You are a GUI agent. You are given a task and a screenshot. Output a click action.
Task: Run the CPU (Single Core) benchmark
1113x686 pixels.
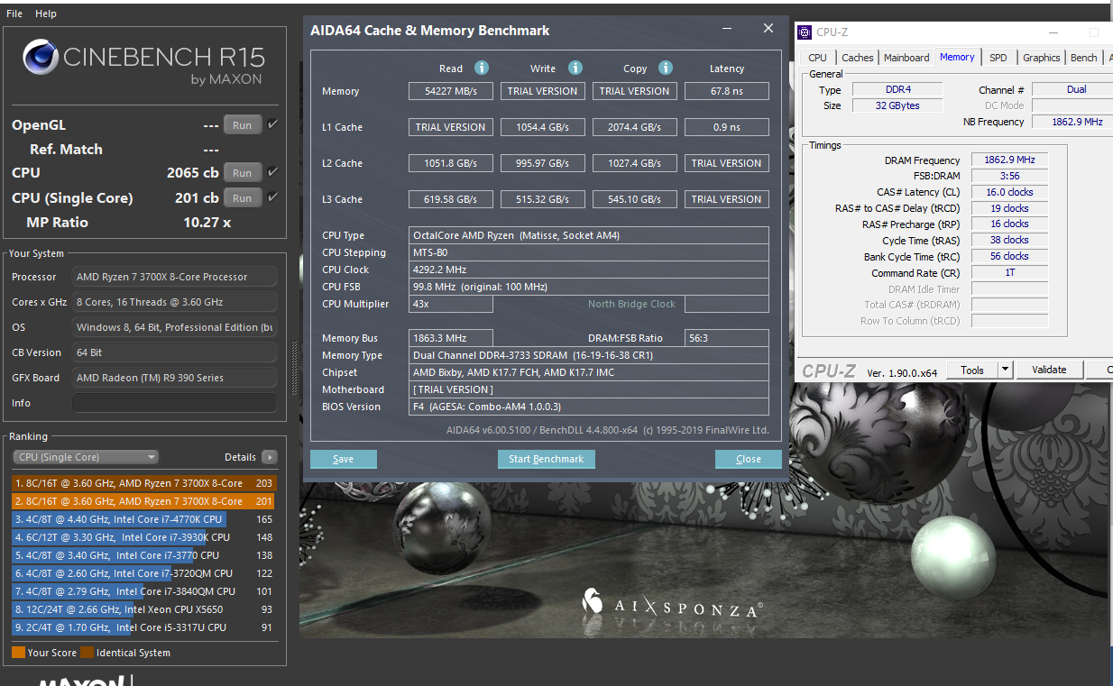click(x=243, y=197)
